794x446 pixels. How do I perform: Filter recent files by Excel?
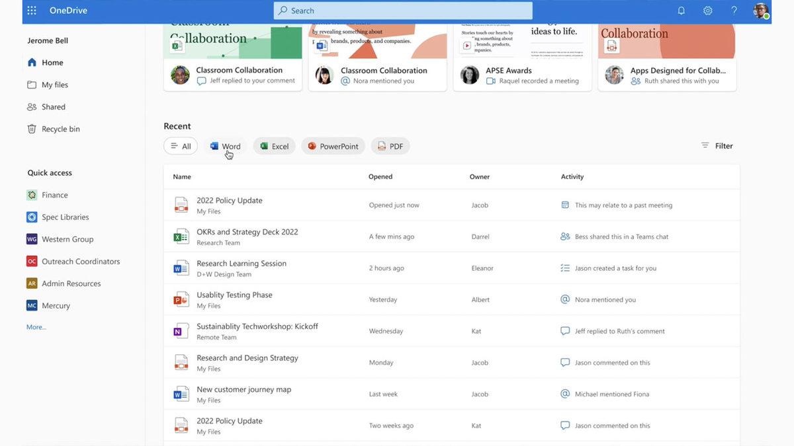(274, 145)
